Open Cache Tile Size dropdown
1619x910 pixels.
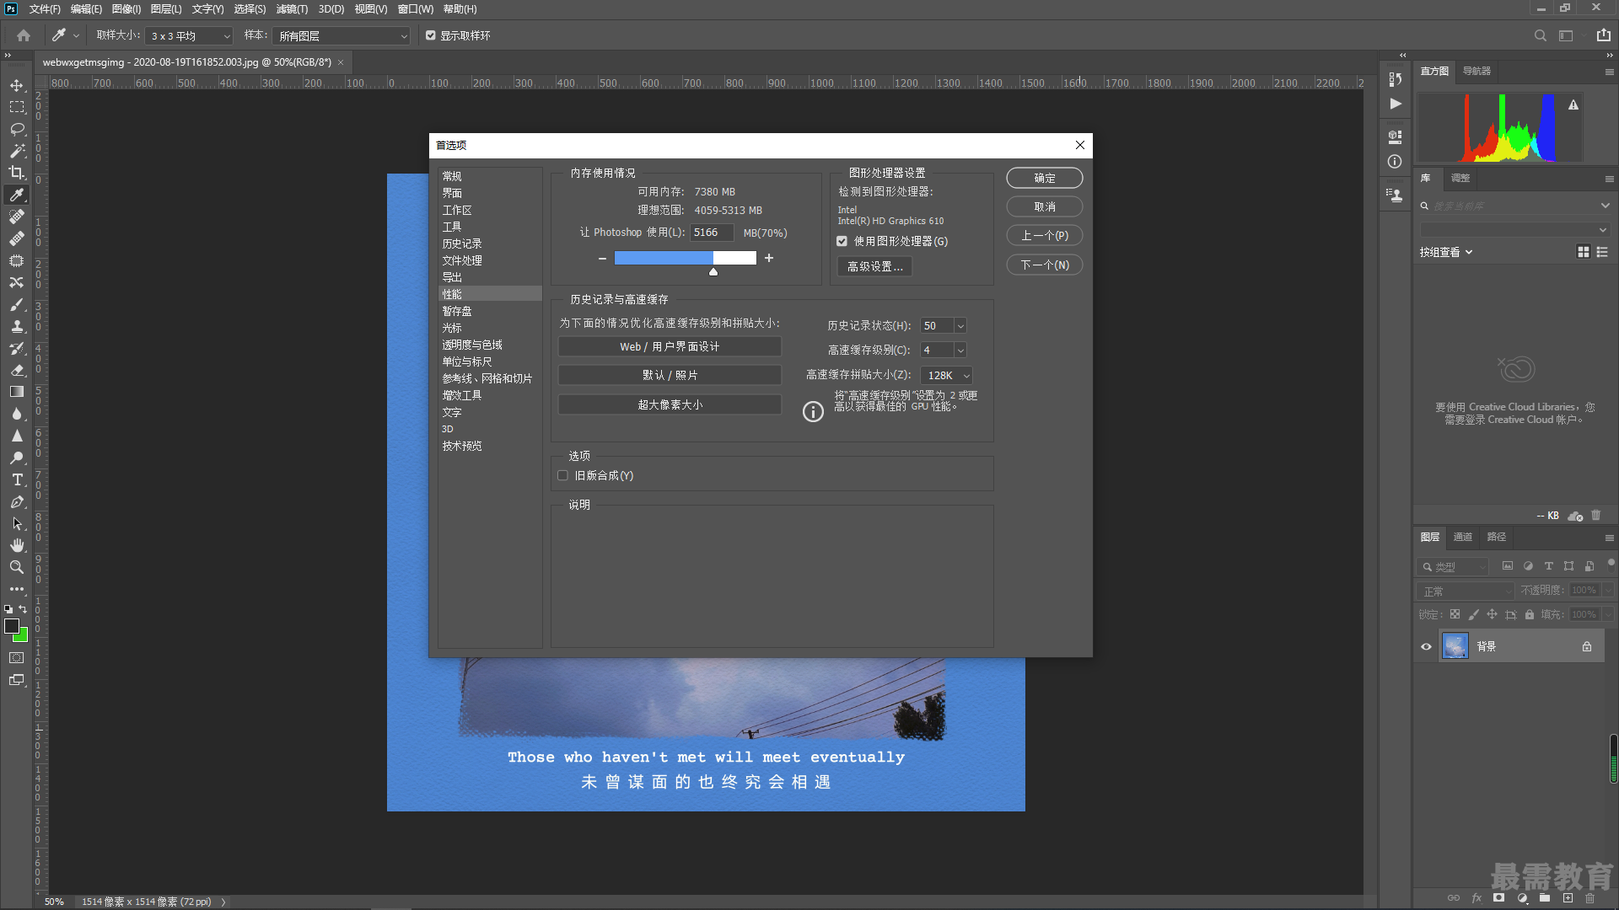(x=946, y=375)
